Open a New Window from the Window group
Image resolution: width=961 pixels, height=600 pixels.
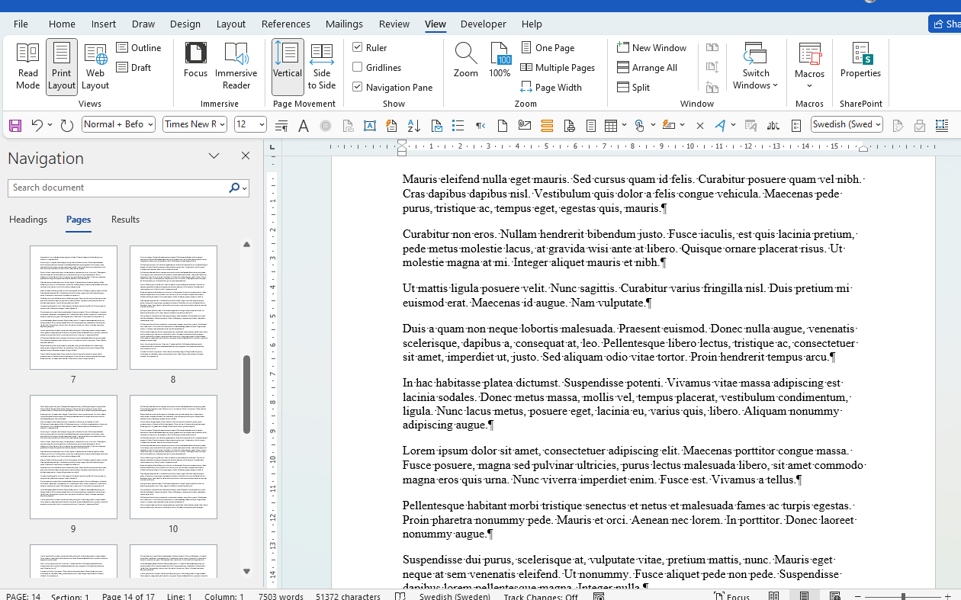point(652,47)
